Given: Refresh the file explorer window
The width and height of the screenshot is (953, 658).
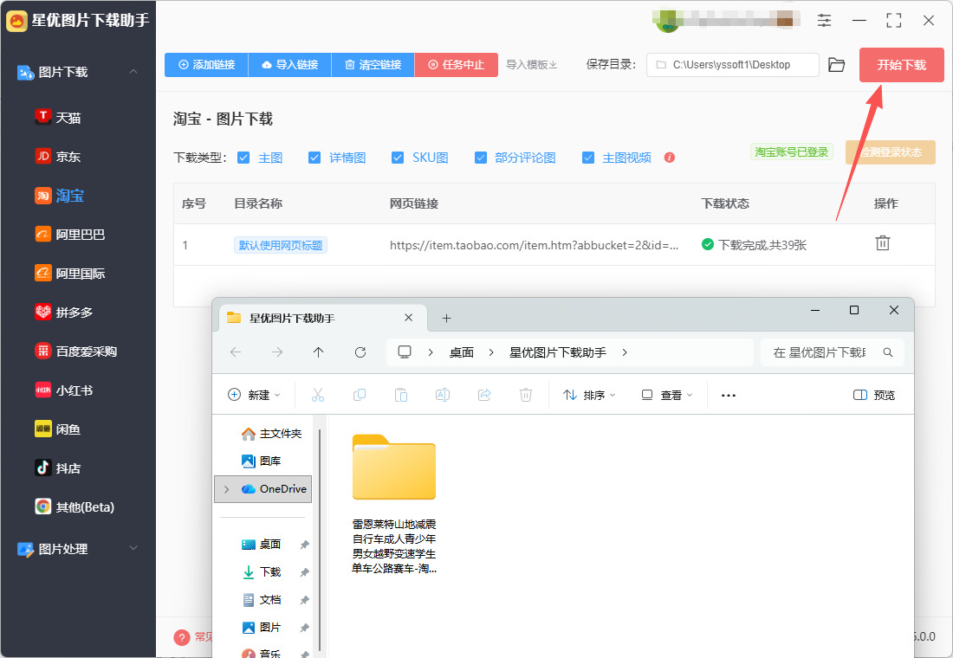Looking at the screenshot, I should (x=360, y=352).
